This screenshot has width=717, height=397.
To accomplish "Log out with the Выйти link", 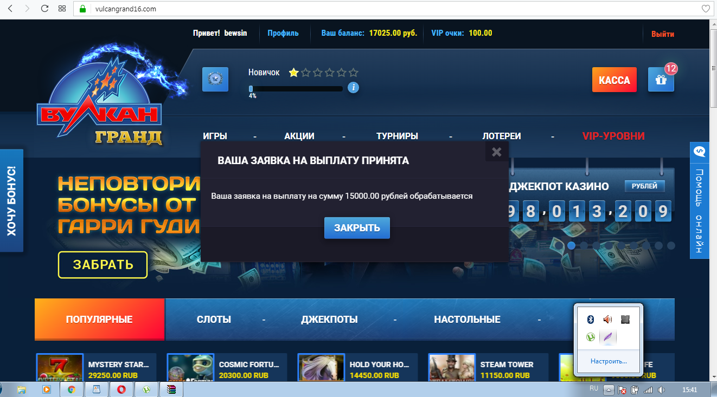I will point(663,34).
